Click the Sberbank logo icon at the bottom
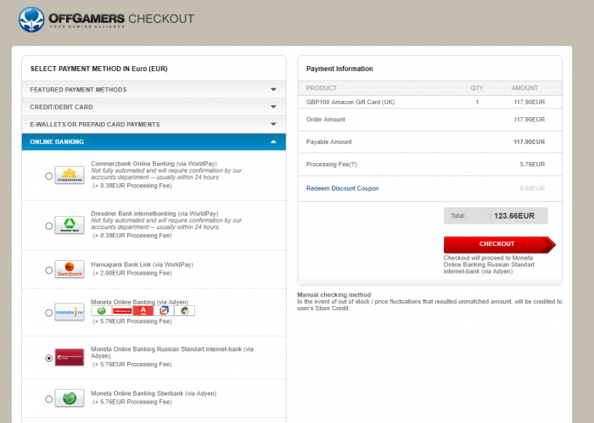Screen dimensions: 594x423 [x=69, y=397]
